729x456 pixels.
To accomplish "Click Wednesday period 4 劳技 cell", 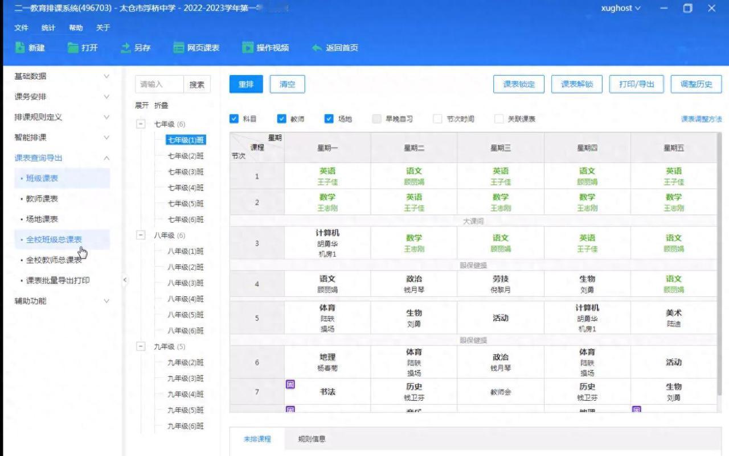I will pyautogui.click(x=501, y=284).
